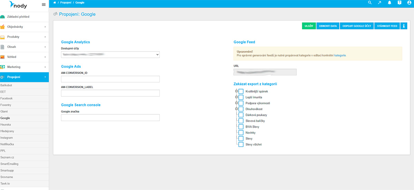This screenshot has height=190, width=414.
Task: Toggle the hamburger menu icon
Action: coord(43,4)
